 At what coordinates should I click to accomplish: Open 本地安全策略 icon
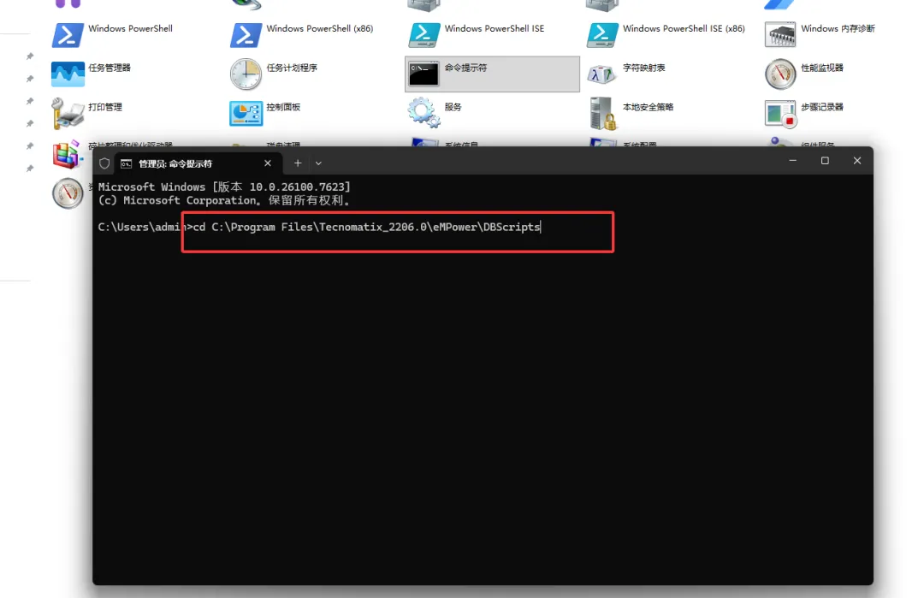602,113
